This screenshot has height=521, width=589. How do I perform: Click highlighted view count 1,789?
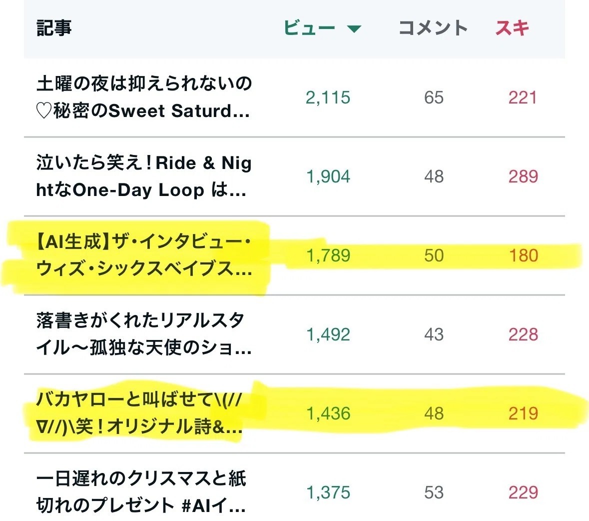tap(328, 255)
